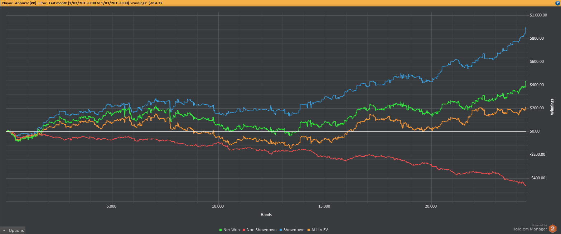Click the Last month filter date range text

click(x=89, y=3)
